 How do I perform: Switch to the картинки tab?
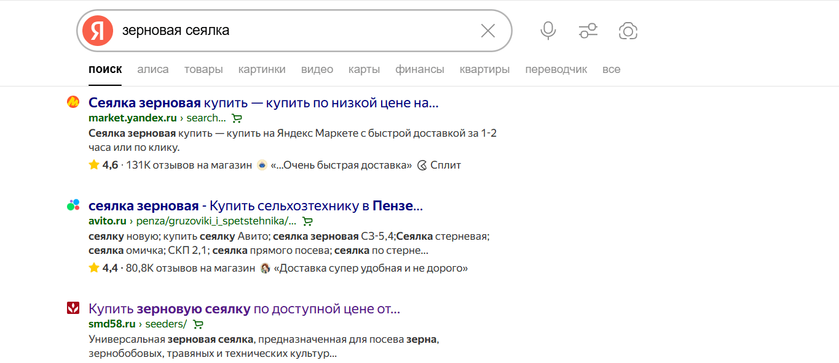262,69
